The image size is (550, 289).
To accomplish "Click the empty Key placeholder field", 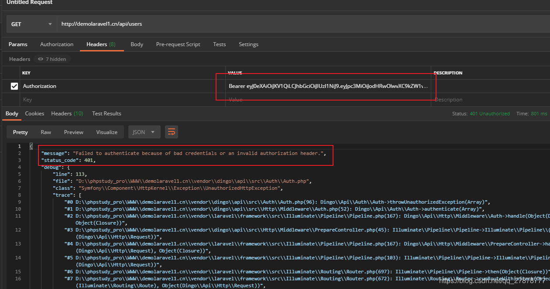I will tap(123, 100).
